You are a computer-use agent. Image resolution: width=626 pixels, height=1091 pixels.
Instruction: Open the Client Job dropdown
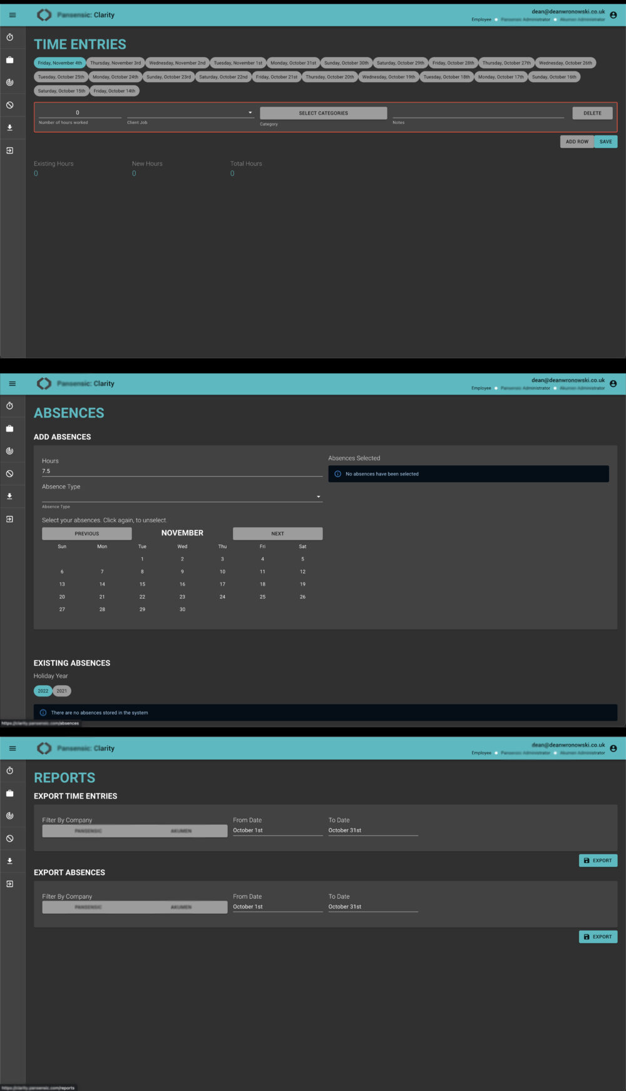(x=190, y=113)
